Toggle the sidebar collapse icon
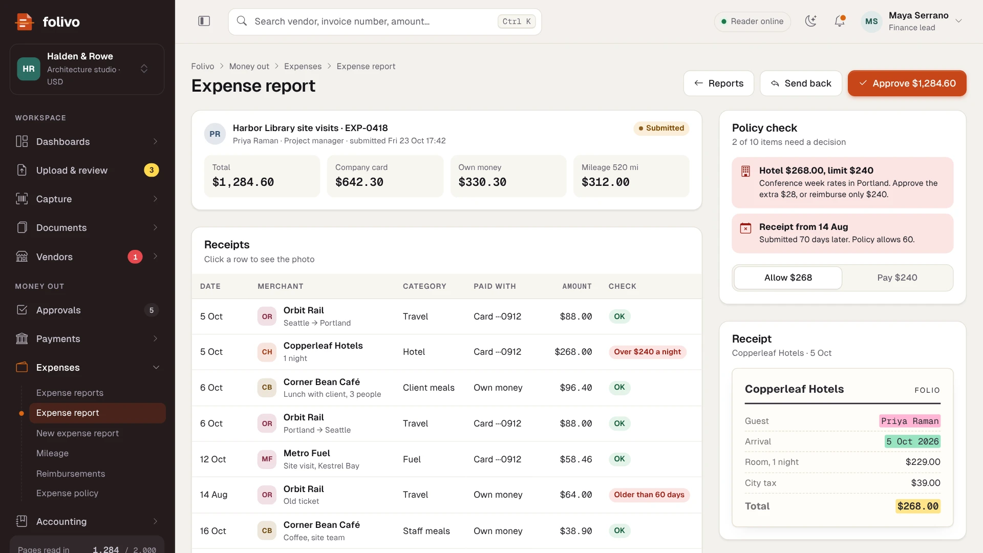 coord(204,21)
